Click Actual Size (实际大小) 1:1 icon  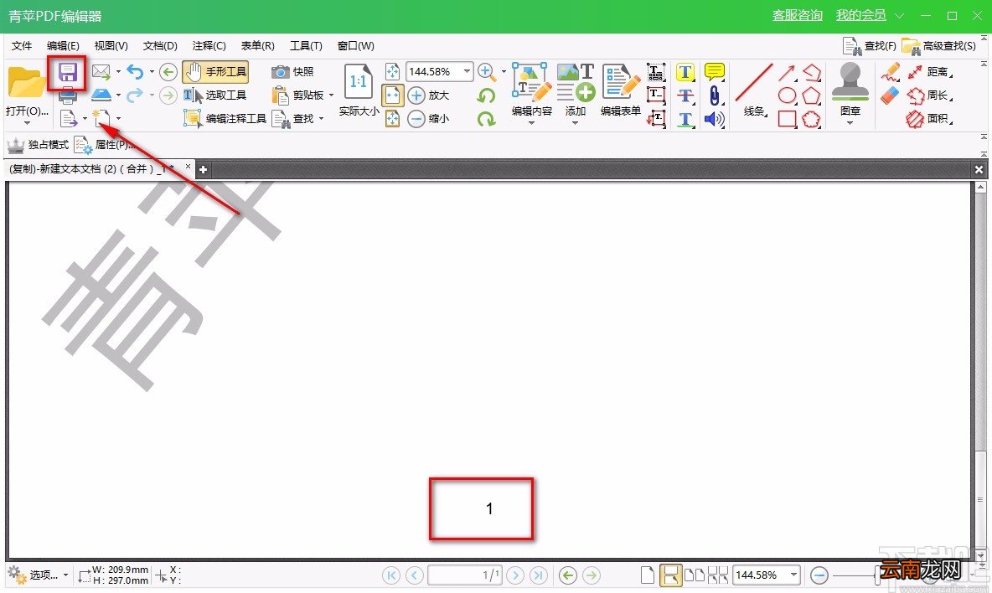tap(359, 90)
